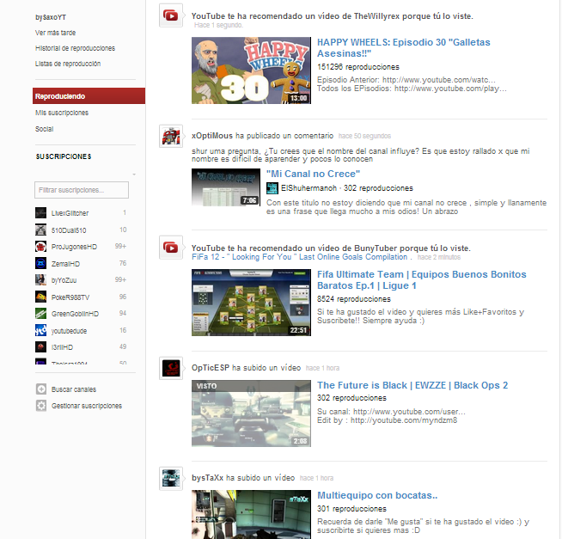The height and width of the screenshot is (539, 562).
Task: Click the gear icon beside Gestionar suscripciones
Action: pos(41,406)
